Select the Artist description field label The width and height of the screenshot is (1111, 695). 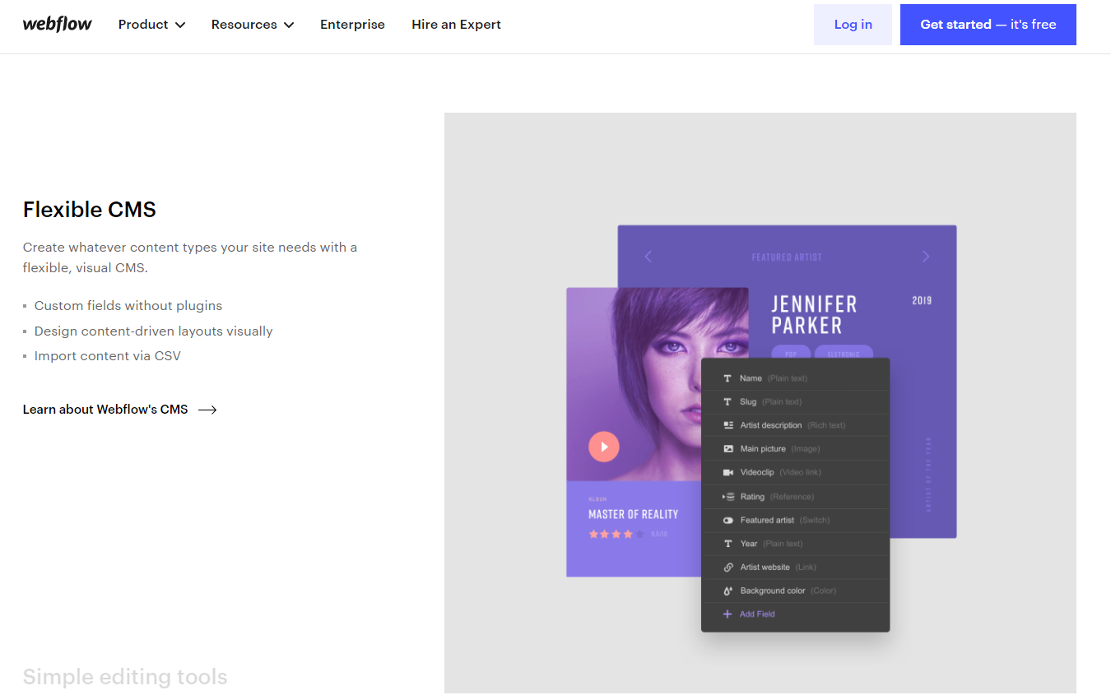pos(770,425)
